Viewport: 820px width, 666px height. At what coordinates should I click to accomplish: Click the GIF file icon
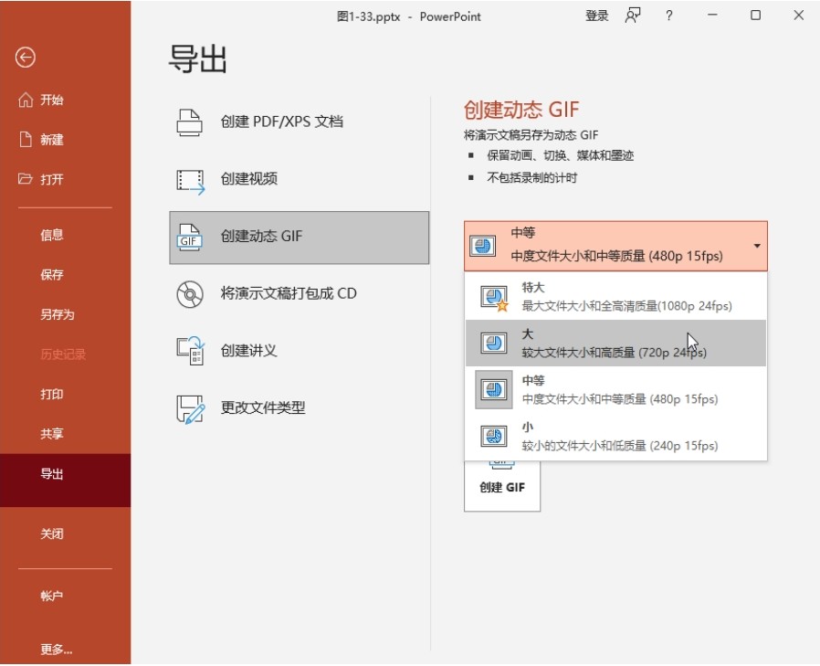pyautogui.click(x=189, y=237)
